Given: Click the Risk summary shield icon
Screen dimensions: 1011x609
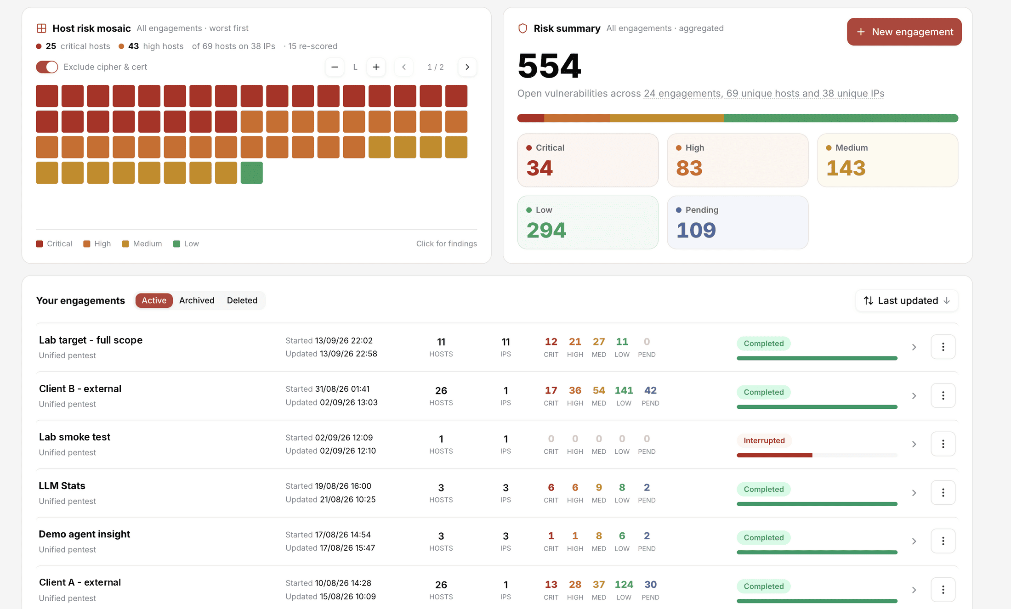Looking at the screenshot, I should (523, 28).
